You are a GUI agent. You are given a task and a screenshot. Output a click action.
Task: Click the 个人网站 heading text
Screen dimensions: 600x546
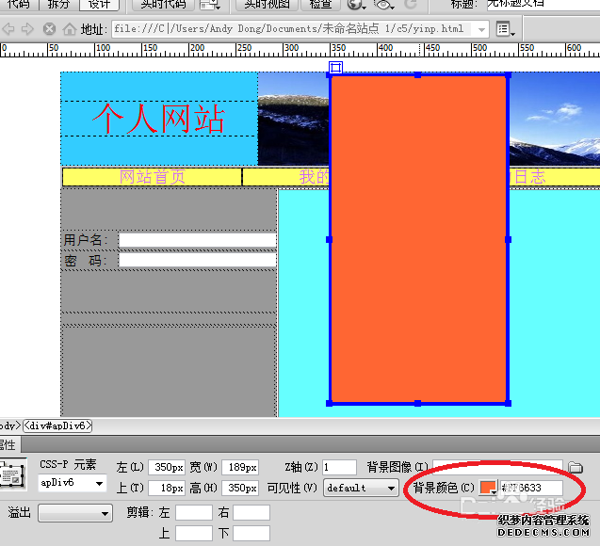(158, 119)
